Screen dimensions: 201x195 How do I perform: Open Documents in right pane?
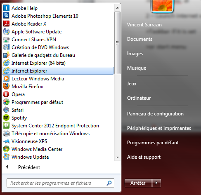[140, 39]
